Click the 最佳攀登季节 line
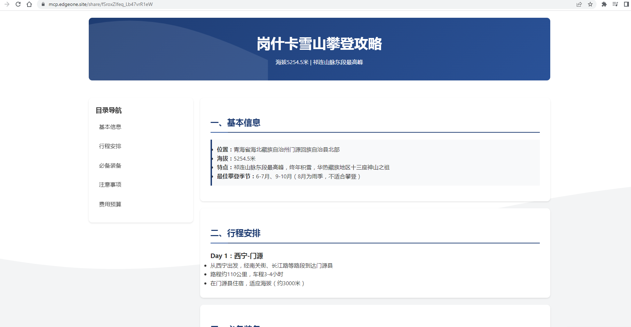The width and height of the screenshot is (631, 327). [x=289, y=177]
